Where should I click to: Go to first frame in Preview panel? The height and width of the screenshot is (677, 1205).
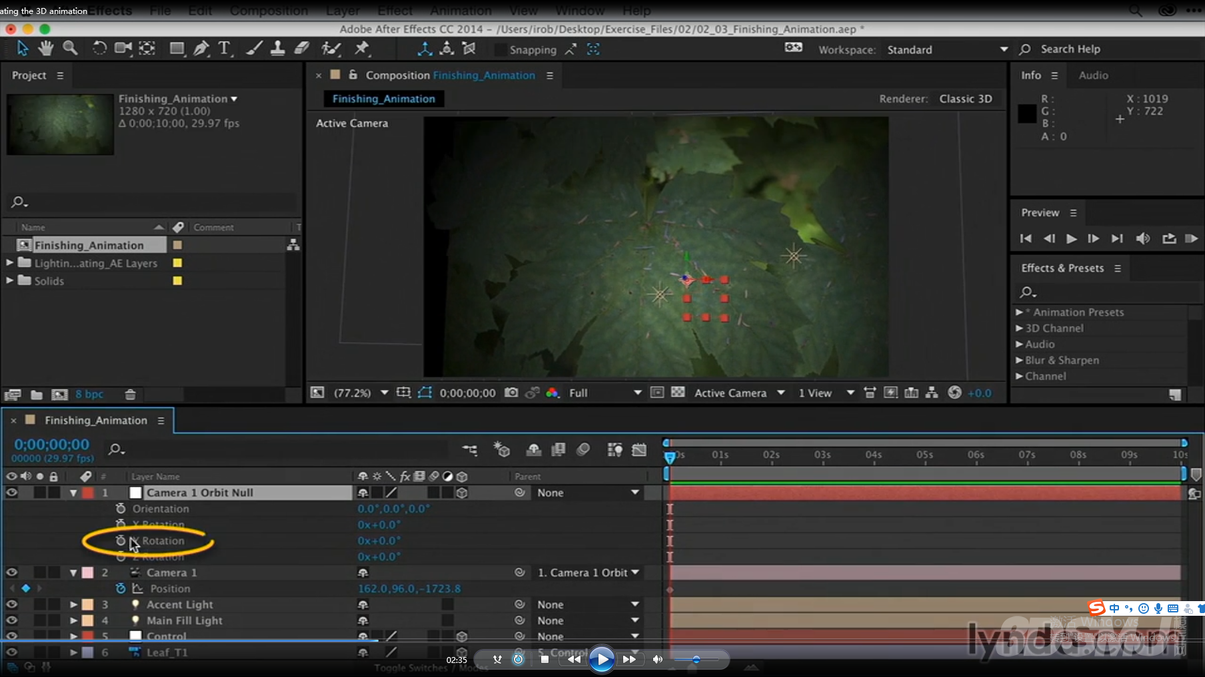click(x=1026, y=238)
